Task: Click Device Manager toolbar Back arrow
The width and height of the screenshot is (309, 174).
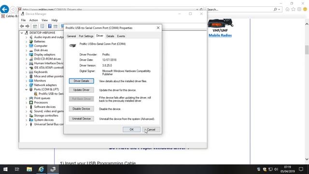Action: [22, 26]
